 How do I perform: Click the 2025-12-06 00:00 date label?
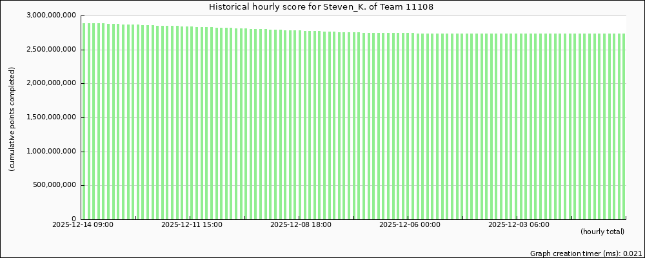[x=410, y=225]
